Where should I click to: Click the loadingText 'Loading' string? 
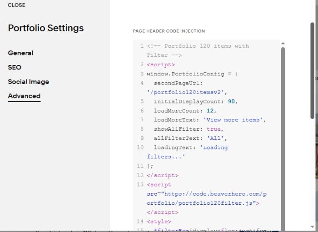[214, 148]
